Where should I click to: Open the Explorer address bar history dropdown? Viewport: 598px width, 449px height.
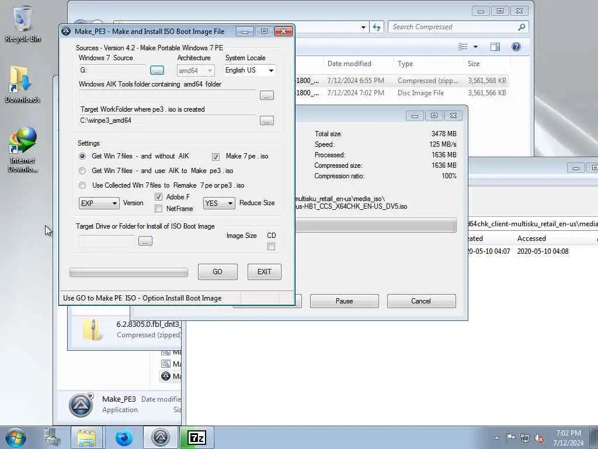pos(363,27)
